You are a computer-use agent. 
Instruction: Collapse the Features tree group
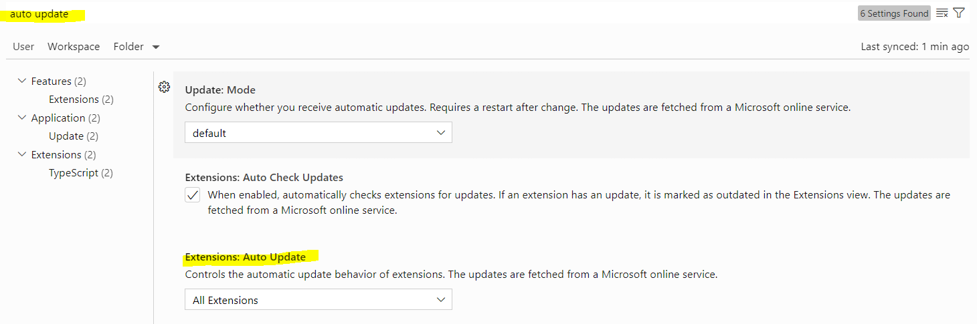coord(22,81)
